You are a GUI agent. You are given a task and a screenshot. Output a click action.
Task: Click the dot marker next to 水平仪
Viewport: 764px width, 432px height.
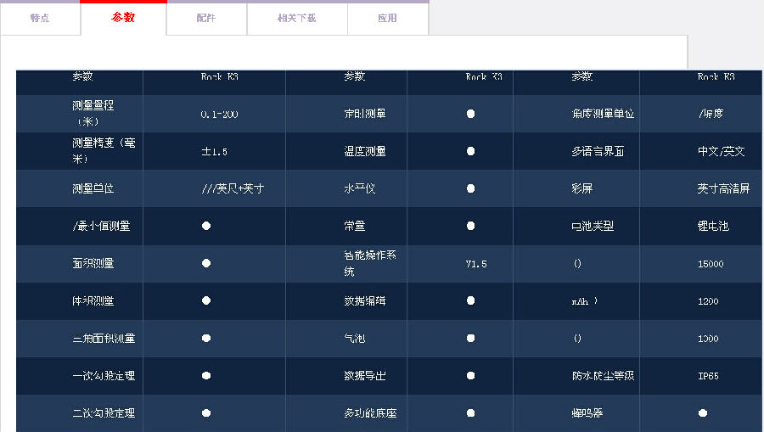click(x=470, y=189)
